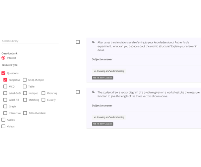Tick the Videos resource checkbox
201x167 pixels.
pyautogui.click(x=3, y=126)
